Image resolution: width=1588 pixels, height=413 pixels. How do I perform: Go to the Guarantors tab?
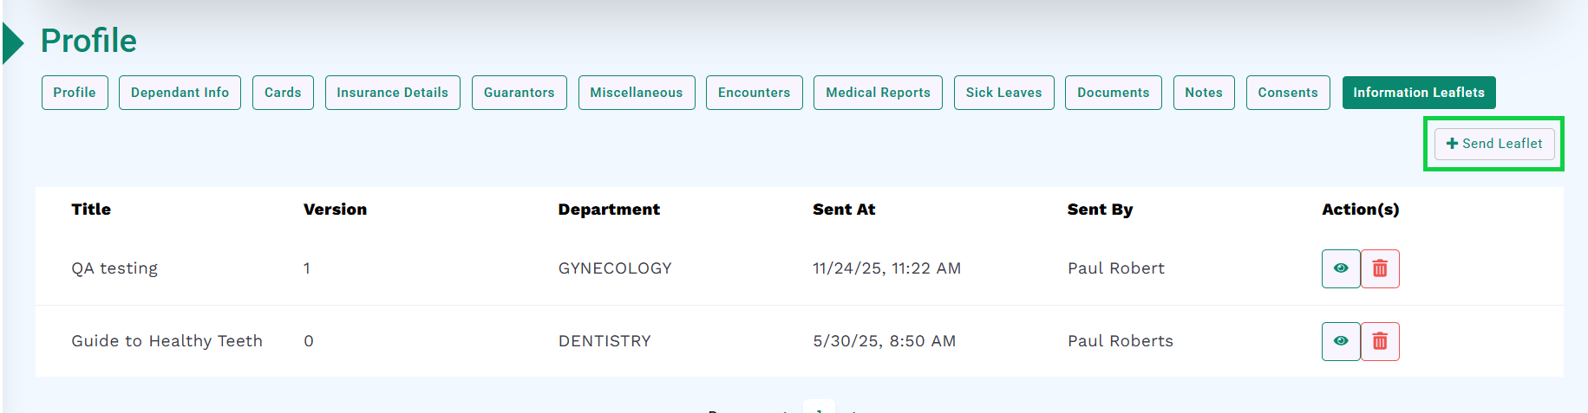(519, 93)
